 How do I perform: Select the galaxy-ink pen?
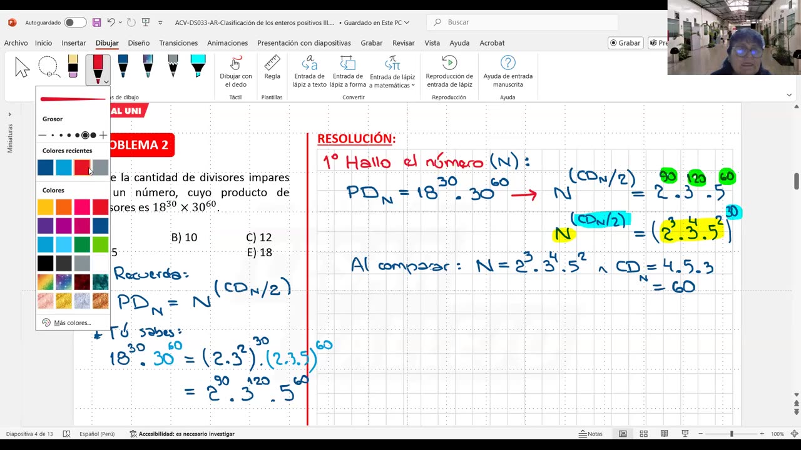(148, 67)
